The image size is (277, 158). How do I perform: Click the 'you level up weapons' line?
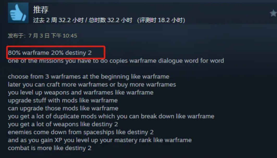click(x=81, y=92)
